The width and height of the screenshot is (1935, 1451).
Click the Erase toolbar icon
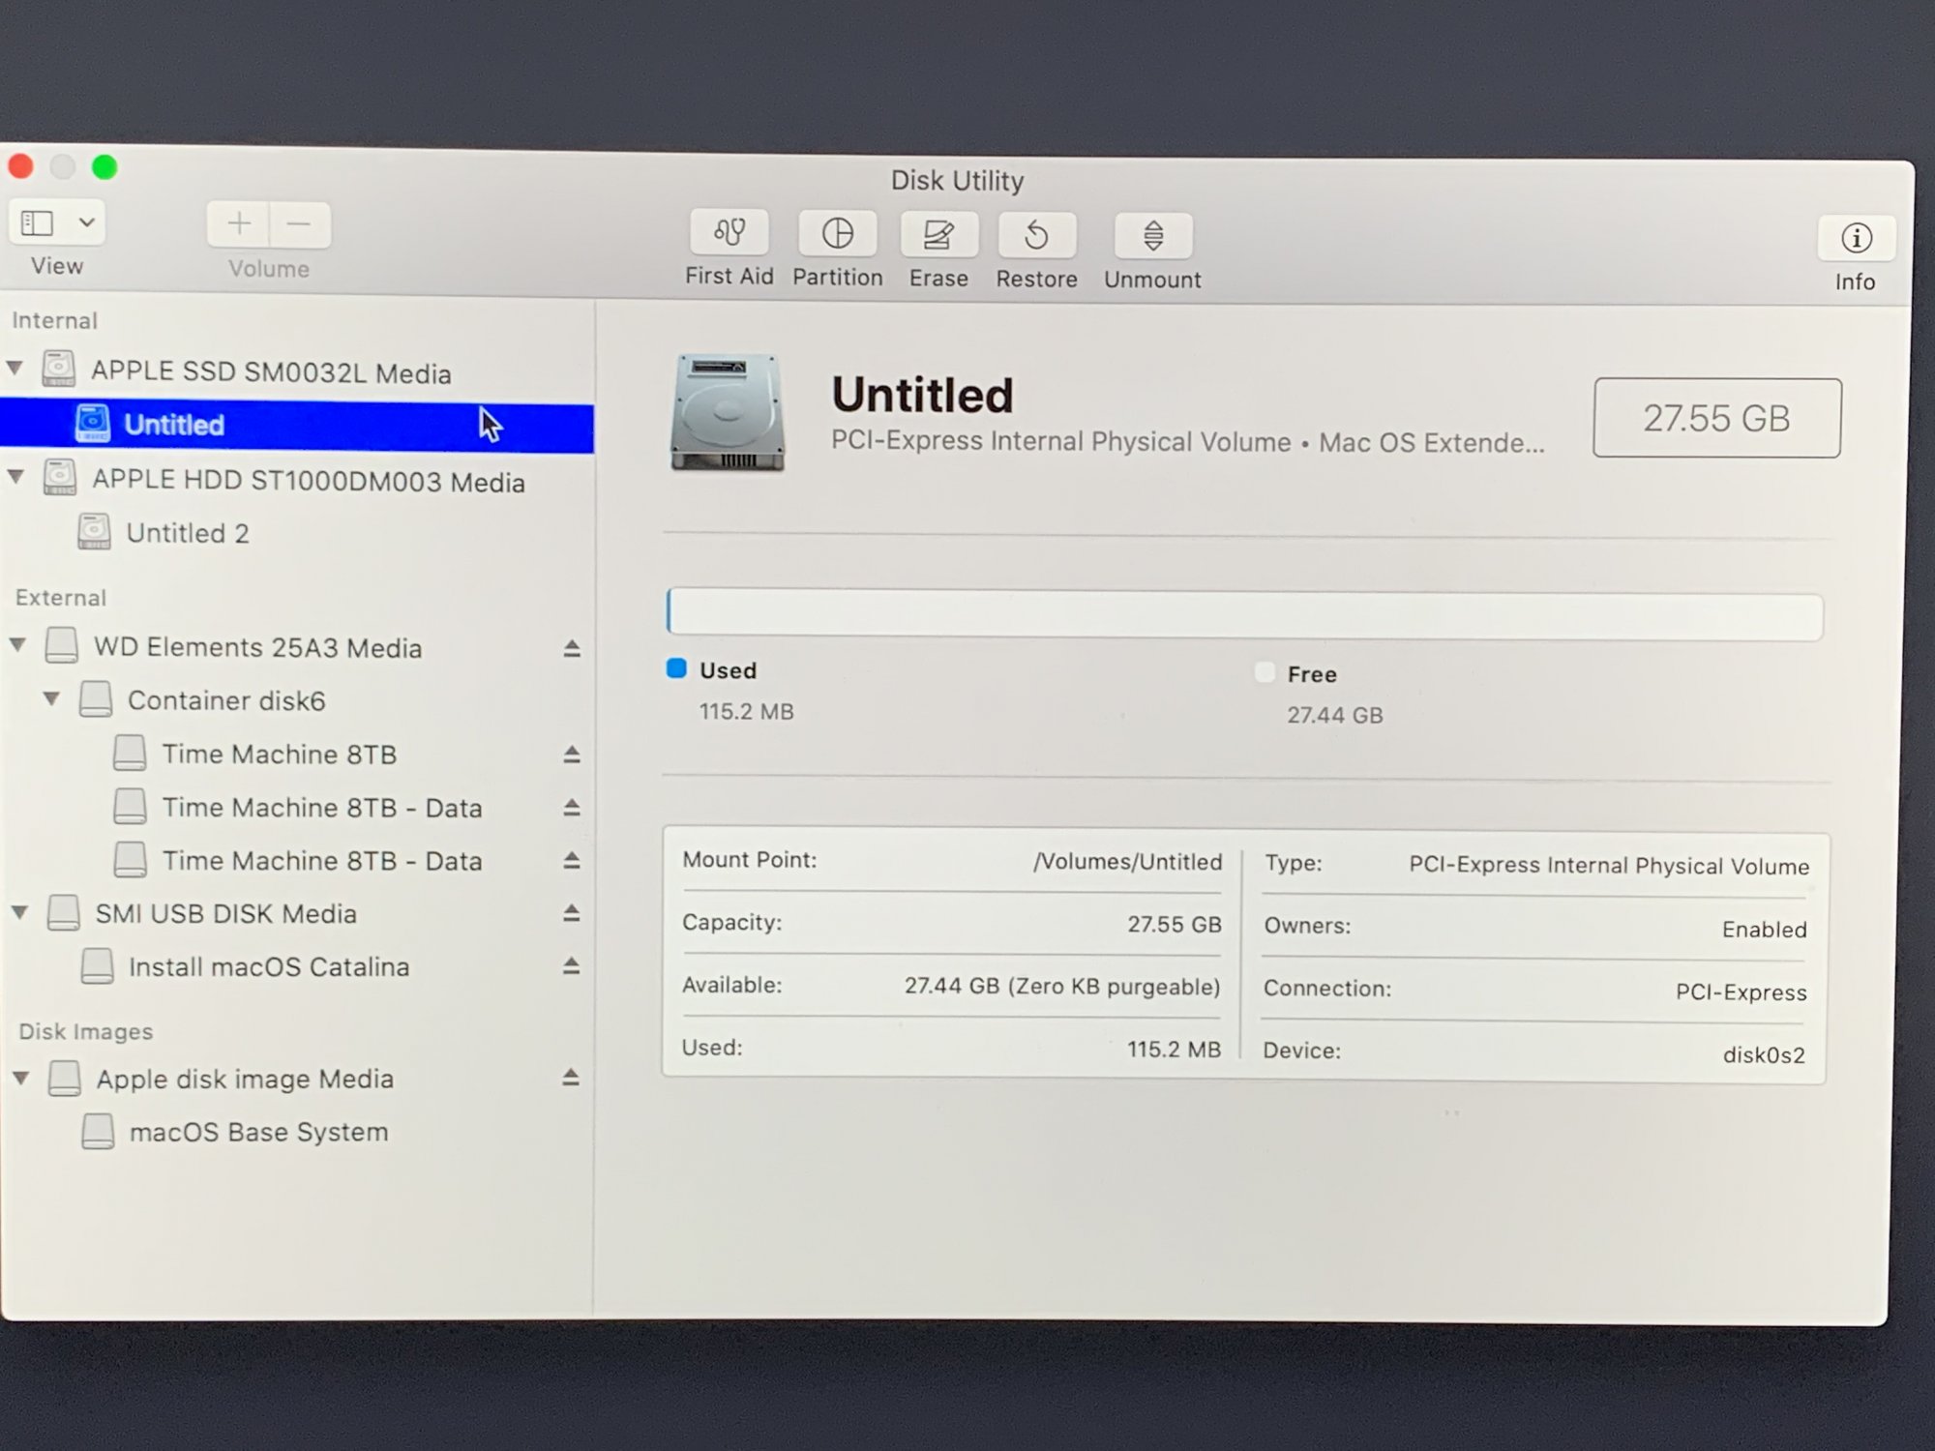tap(938, 235)
